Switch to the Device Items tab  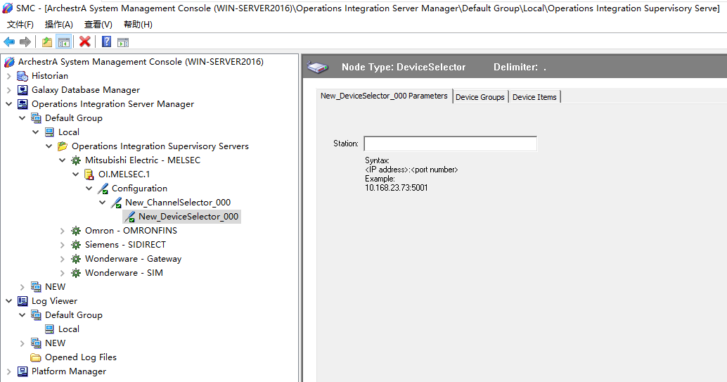(534, 97)
